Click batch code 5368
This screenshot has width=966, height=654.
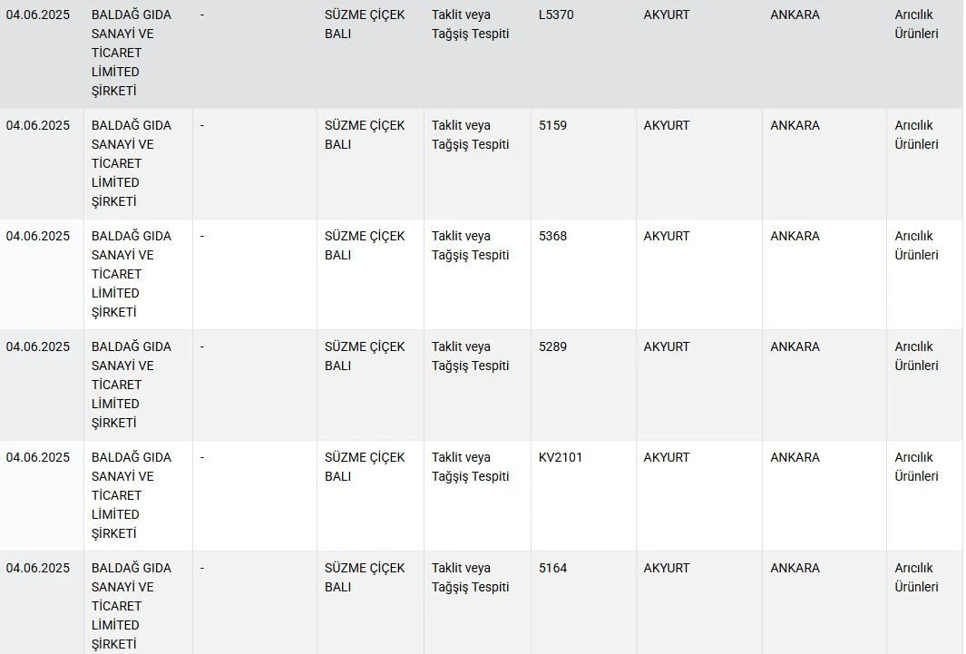tap(552, 236)
